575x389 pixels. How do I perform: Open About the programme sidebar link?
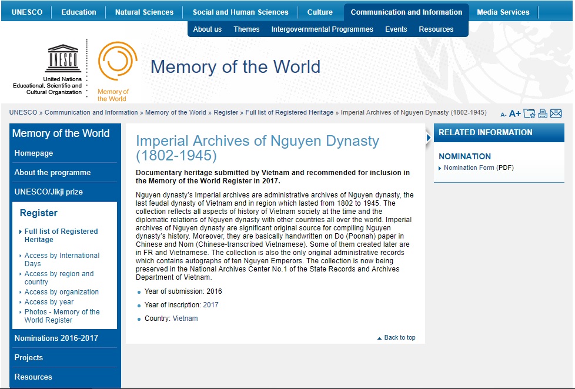52,173
